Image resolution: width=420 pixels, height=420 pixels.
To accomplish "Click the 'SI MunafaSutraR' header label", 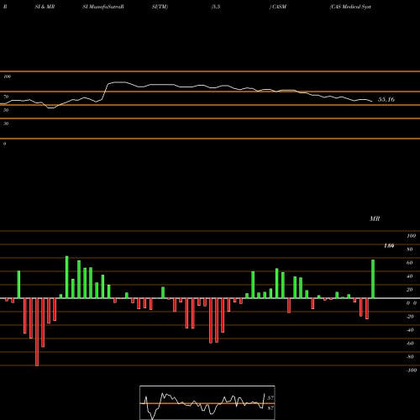I will pyautogui.click(x=103, y=7).
